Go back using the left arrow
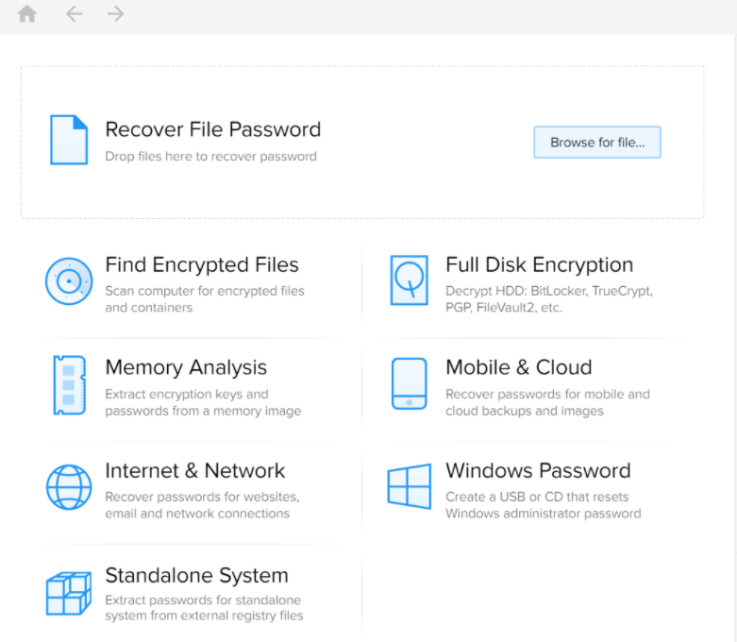The width and height of the screenshot is (737, 642). point(74,14)
